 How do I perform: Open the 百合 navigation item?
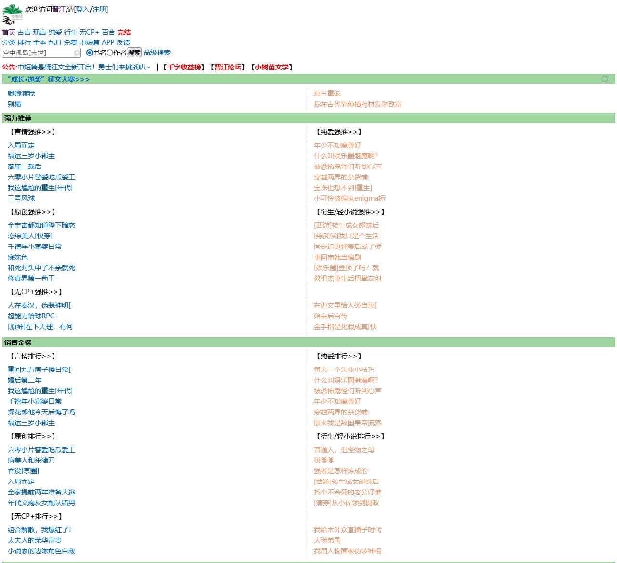108,32
